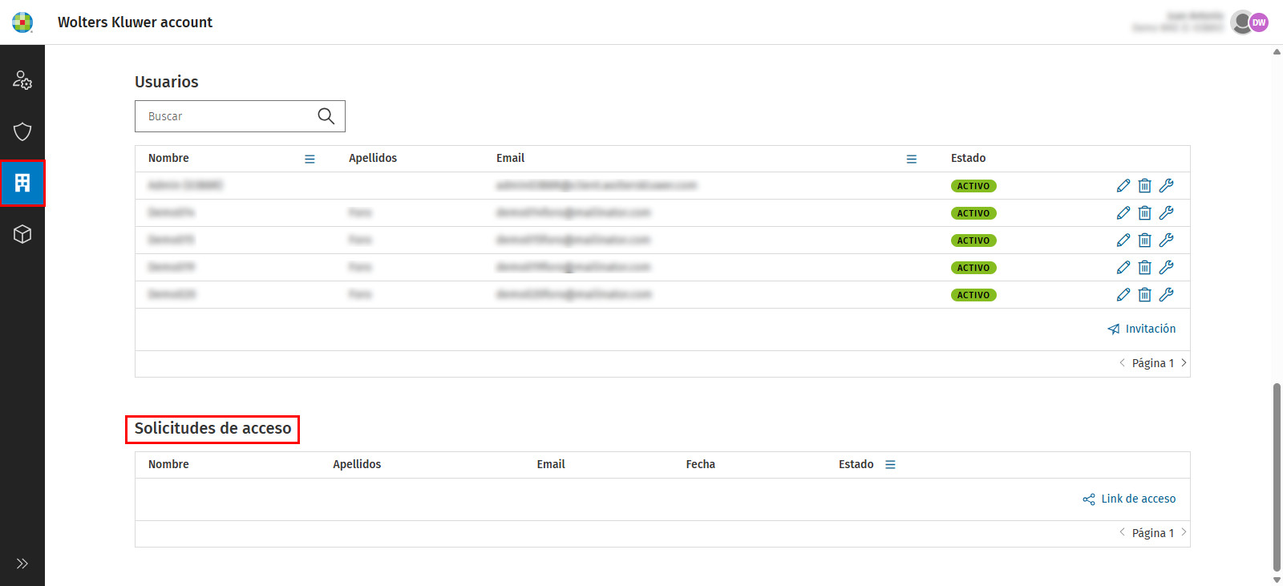Open the cube products sidebar icon
This screenshot has height=586, width=1283.
pyautogui.click(x=22, y=234)
